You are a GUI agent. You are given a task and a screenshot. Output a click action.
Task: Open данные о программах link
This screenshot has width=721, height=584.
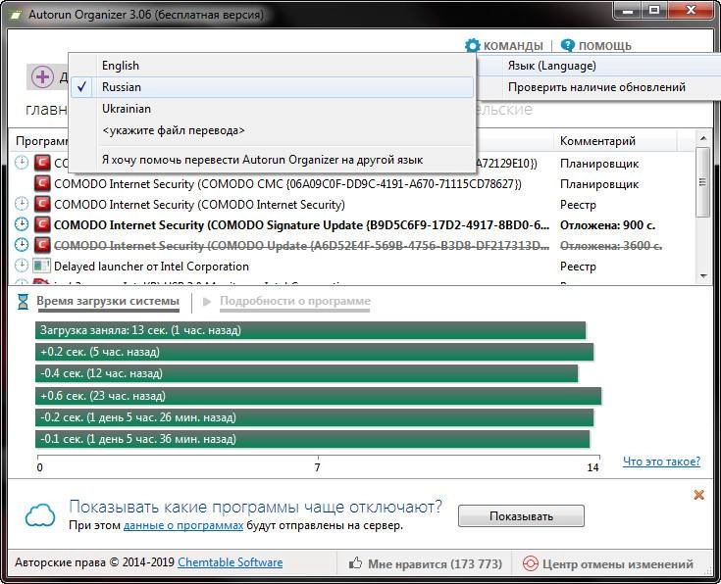(x=183, y=525)
